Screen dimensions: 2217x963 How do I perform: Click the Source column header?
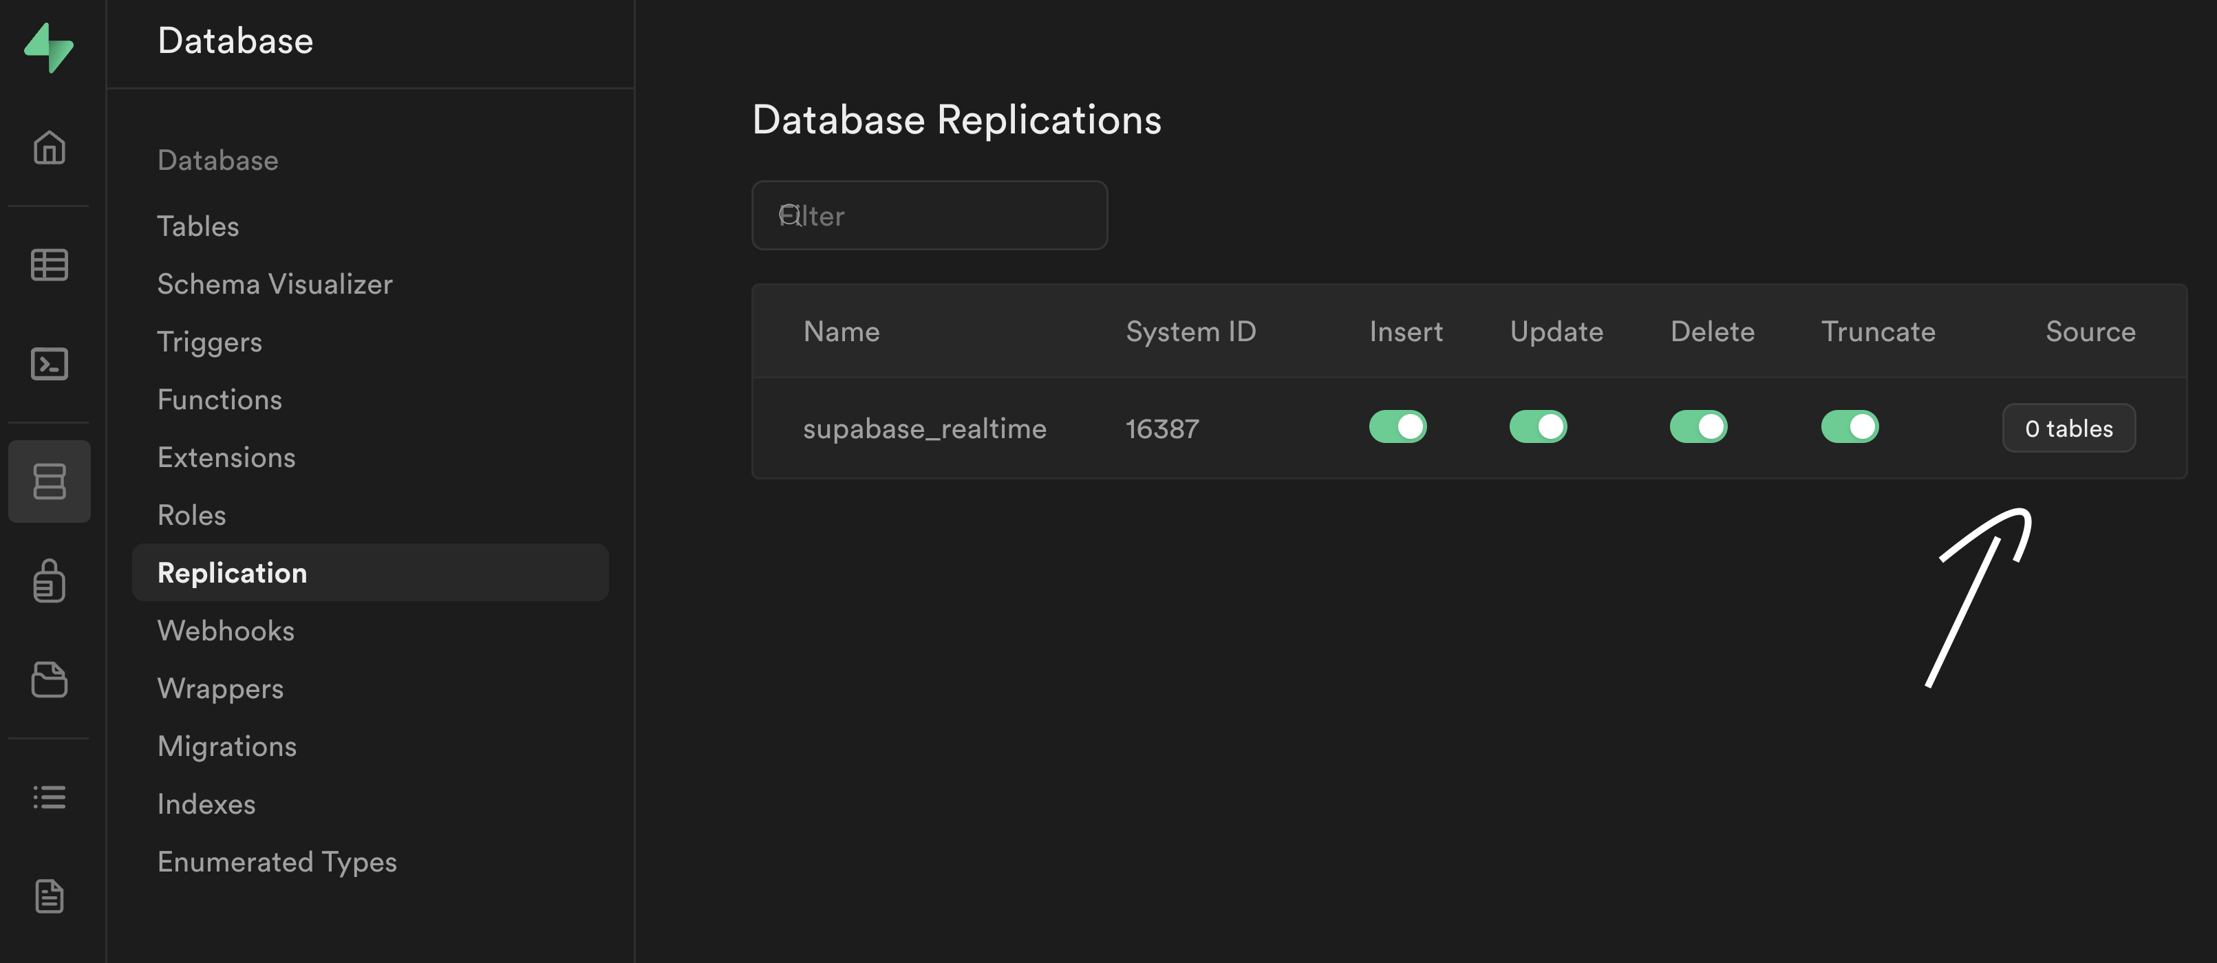[x=2090, y=332]
